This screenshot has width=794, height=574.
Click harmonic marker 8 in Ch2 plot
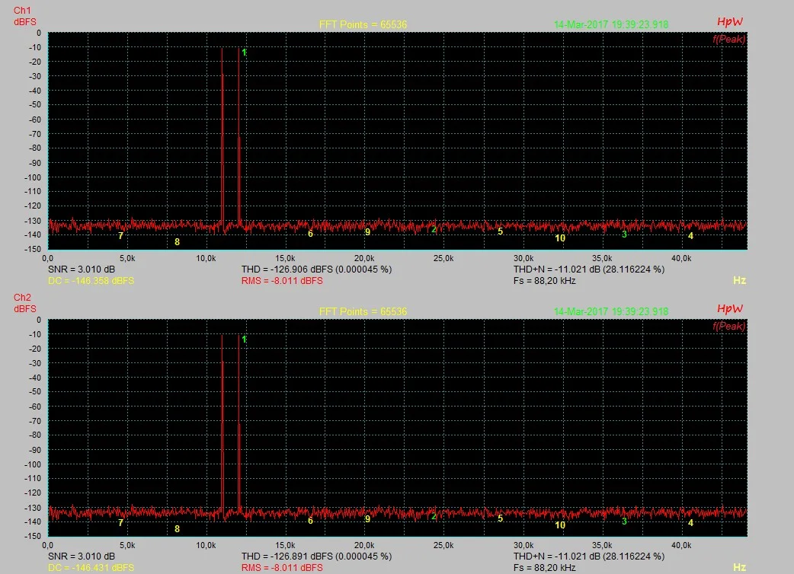click(178, 529)
